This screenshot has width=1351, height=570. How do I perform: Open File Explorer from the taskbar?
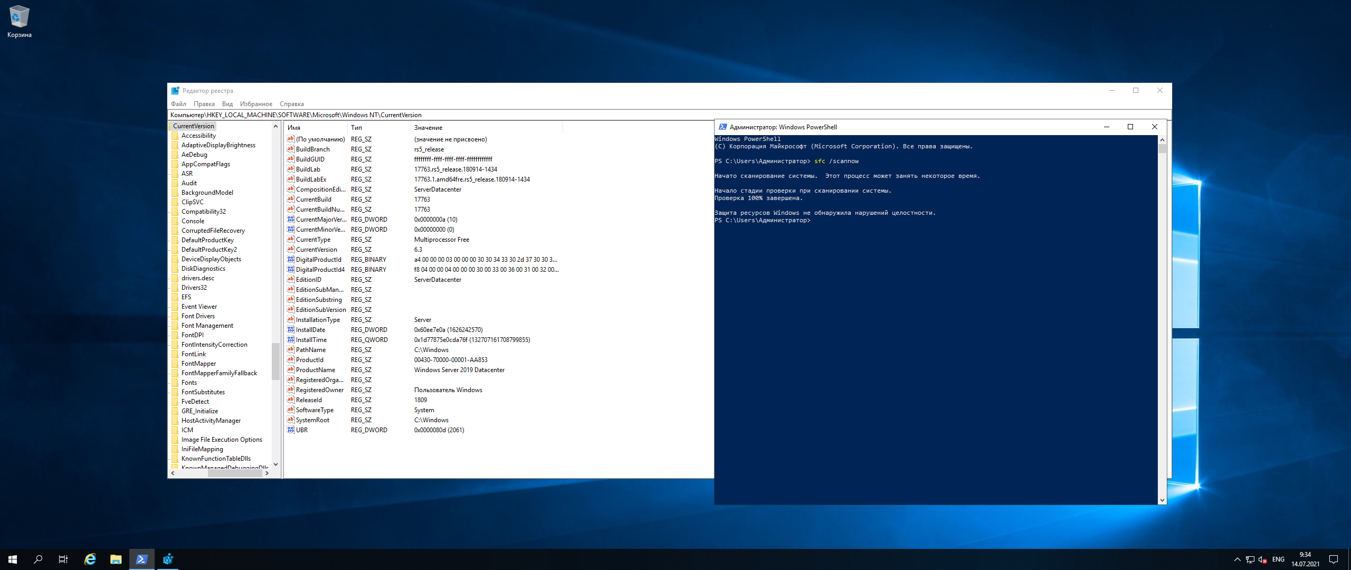[116, 559]
